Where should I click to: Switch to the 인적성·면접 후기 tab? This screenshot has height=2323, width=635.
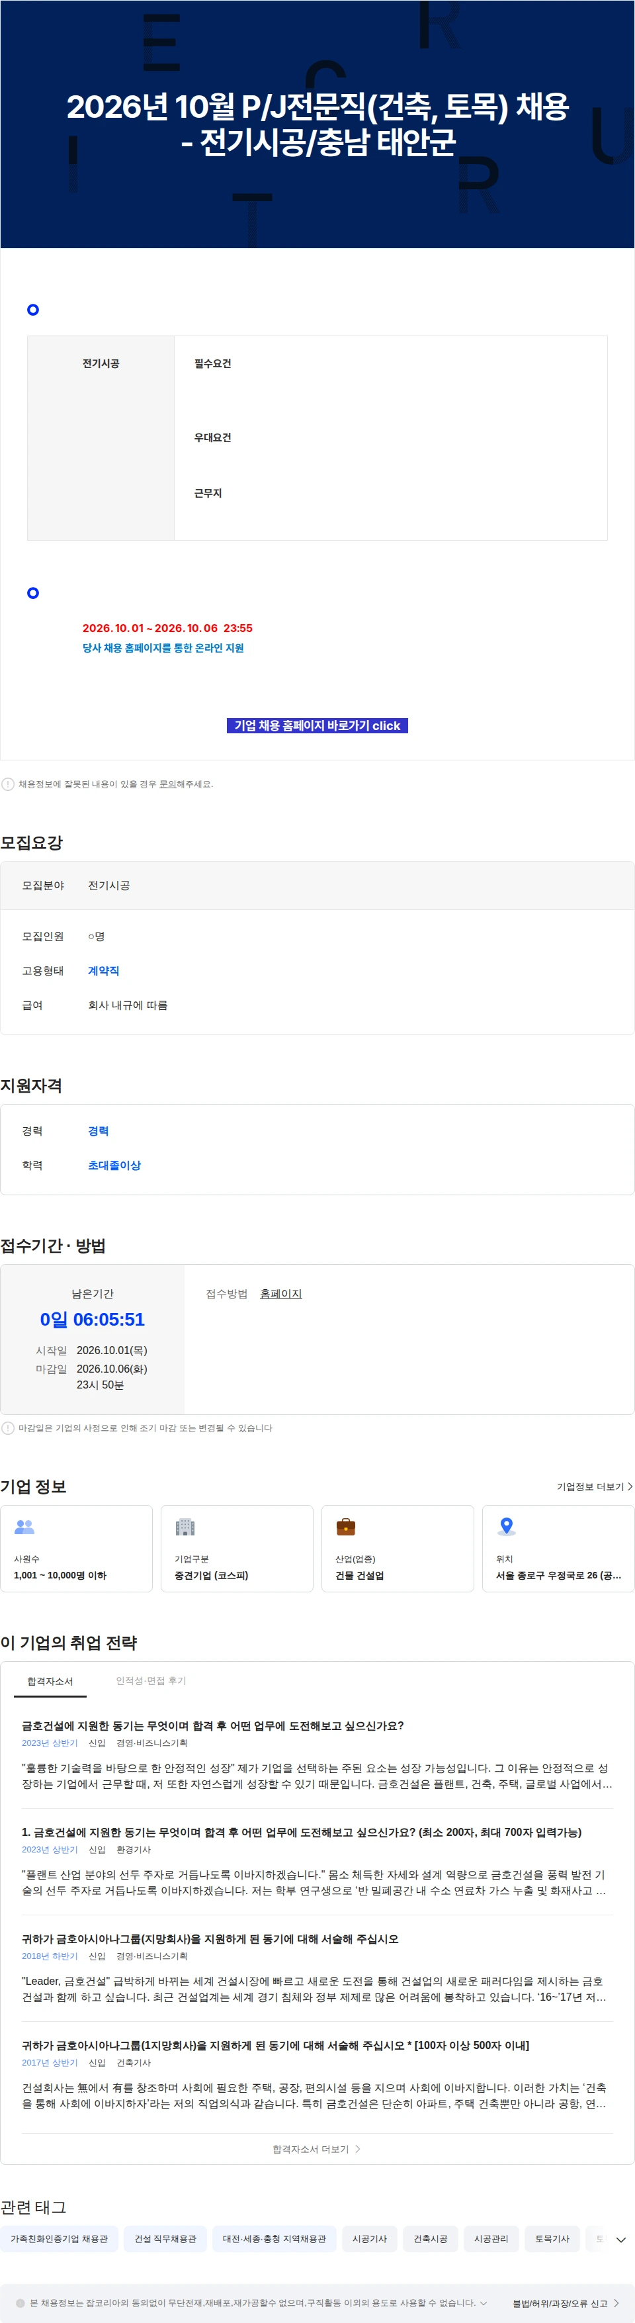pos(150,1681)
